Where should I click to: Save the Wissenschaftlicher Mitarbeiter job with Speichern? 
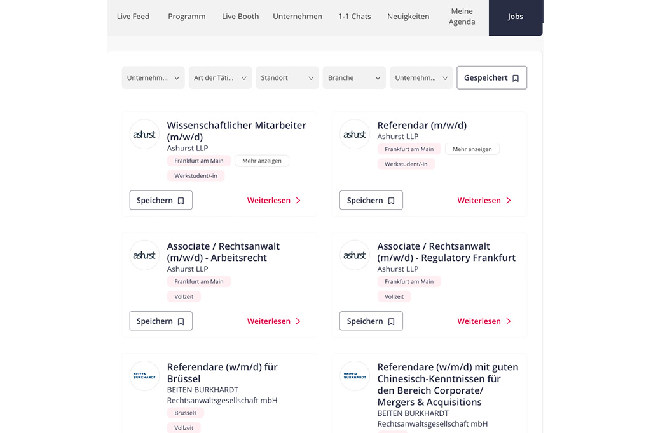[x=161, y=200]
